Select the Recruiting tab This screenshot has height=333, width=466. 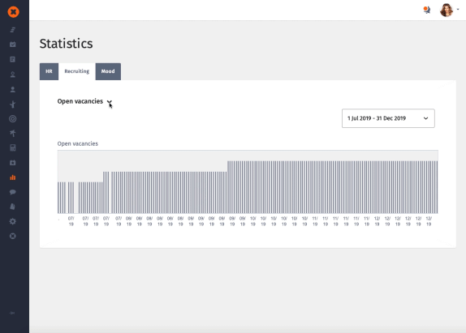(x=76, y=71)
